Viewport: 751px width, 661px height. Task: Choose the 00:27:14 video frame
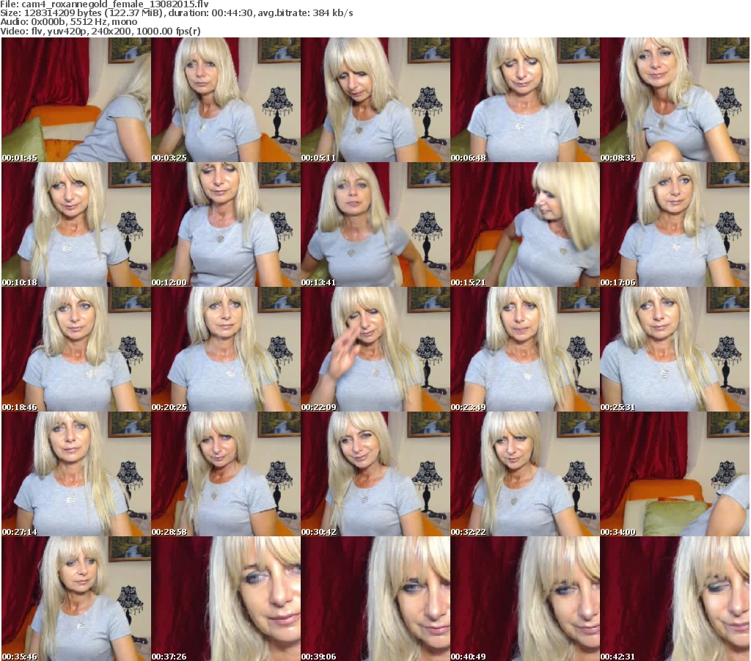coord(76,474)
